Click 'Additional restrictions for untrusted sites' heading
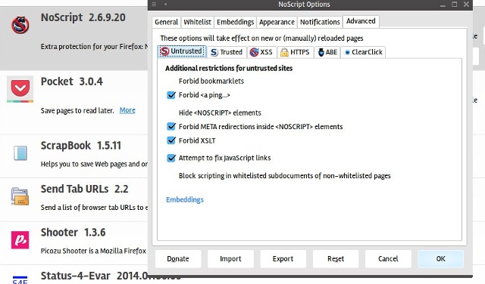 pyautogui.click(x=229, y=68)
